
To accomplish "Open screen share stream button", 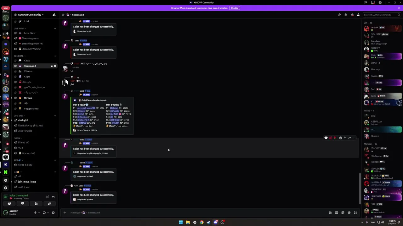I will point(23,204).
